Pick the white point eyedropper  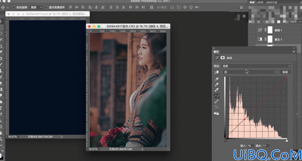pyautogui.click(x=217, y=90)
